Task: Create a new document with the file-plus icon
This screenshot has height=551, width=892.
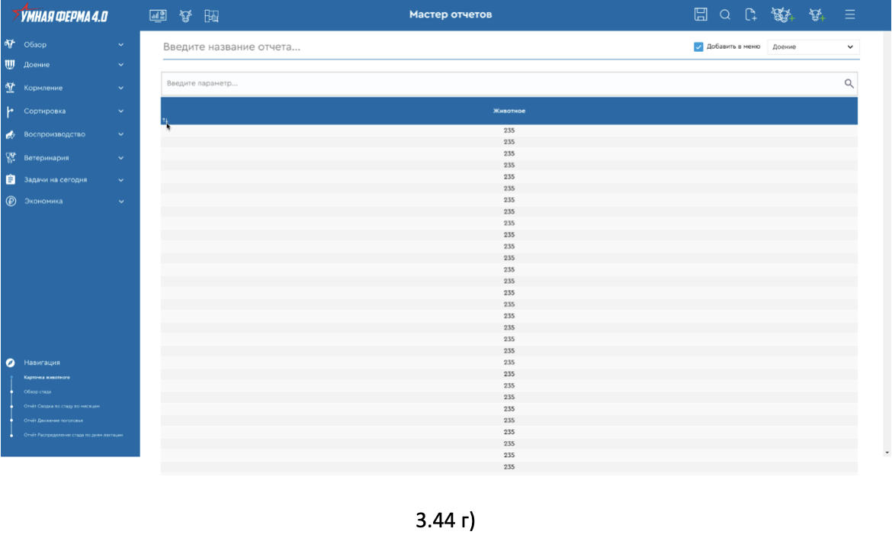Action: click(x=750, y=14)
